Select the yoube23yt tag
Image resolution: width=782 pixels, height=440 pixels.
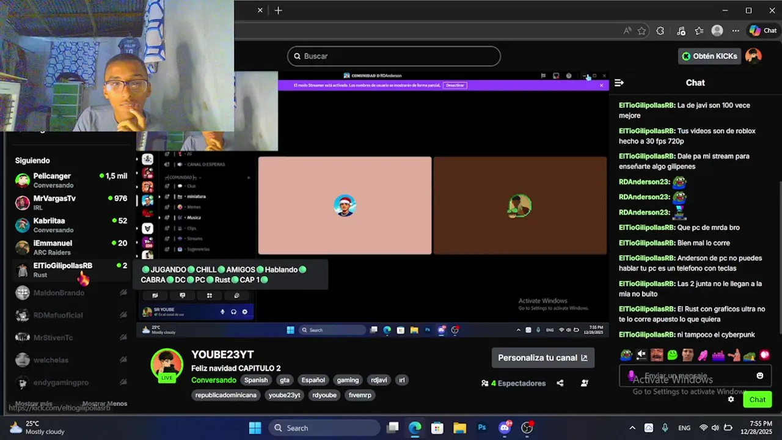(285, 395)
